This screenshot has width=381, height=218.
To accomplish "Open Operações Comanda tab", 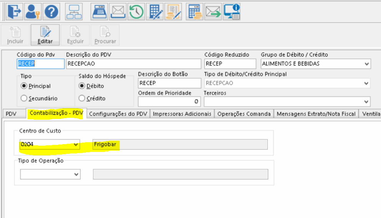I will click(244, 114).
